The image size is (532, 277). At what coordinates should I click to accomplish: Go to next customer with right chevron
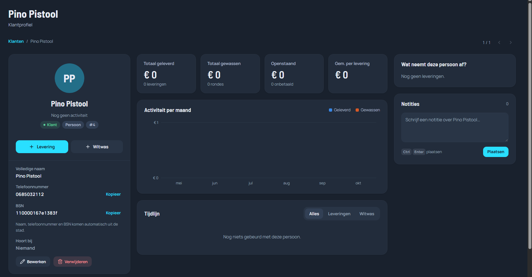pyautogui.click(x=510, y=42)
